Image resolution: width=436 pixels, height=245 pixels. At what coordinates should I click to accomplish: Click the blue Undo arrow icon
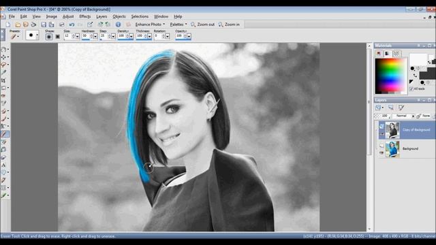click(x=72, y=24)
